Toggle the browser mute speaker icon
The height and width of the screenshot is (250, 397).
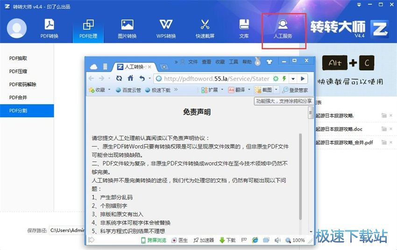click(x=277, y=240)
